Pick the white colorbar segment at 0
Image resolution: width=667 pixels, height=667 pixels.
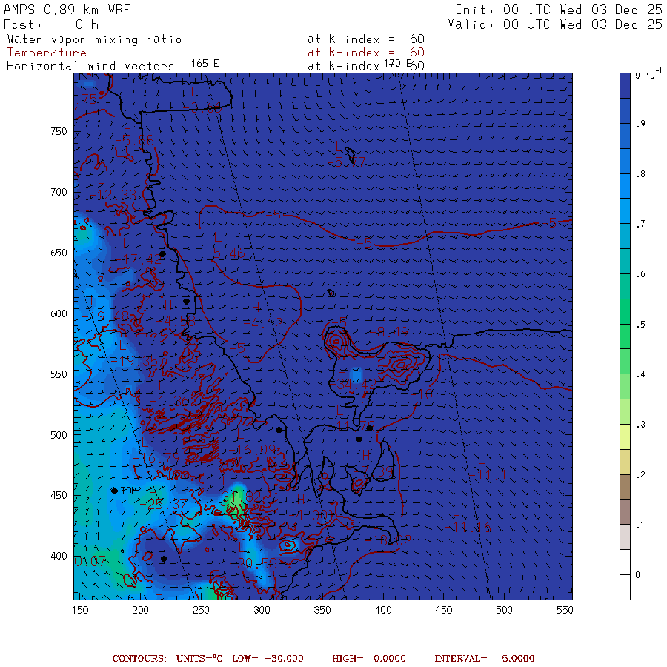(625, 574)
